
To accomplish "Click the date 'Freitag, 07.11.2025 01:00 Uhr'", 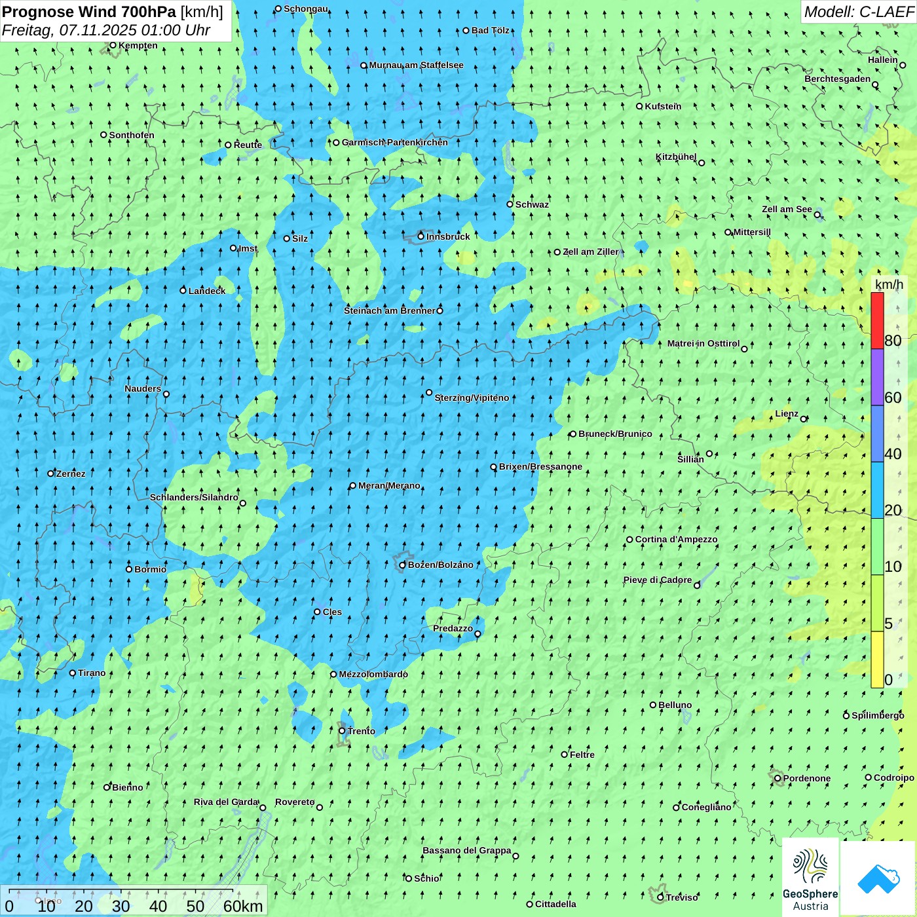I will 106,30.
